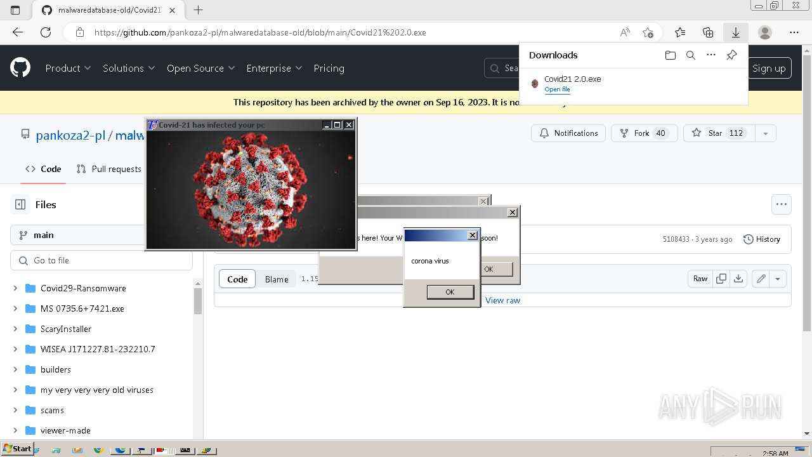Open the Pricing page
812x457 pixels.
[329, 68]
